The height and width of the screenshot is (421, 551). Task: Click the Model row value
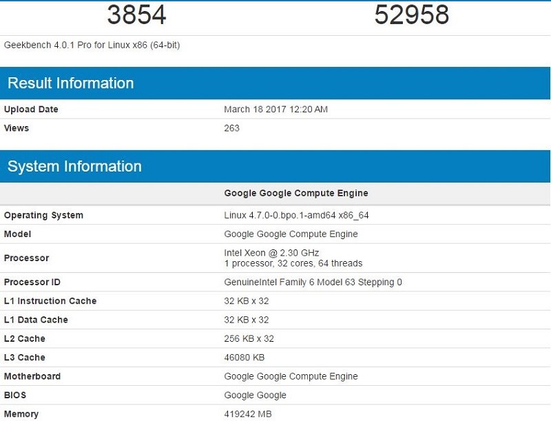(x=291, y=234)
